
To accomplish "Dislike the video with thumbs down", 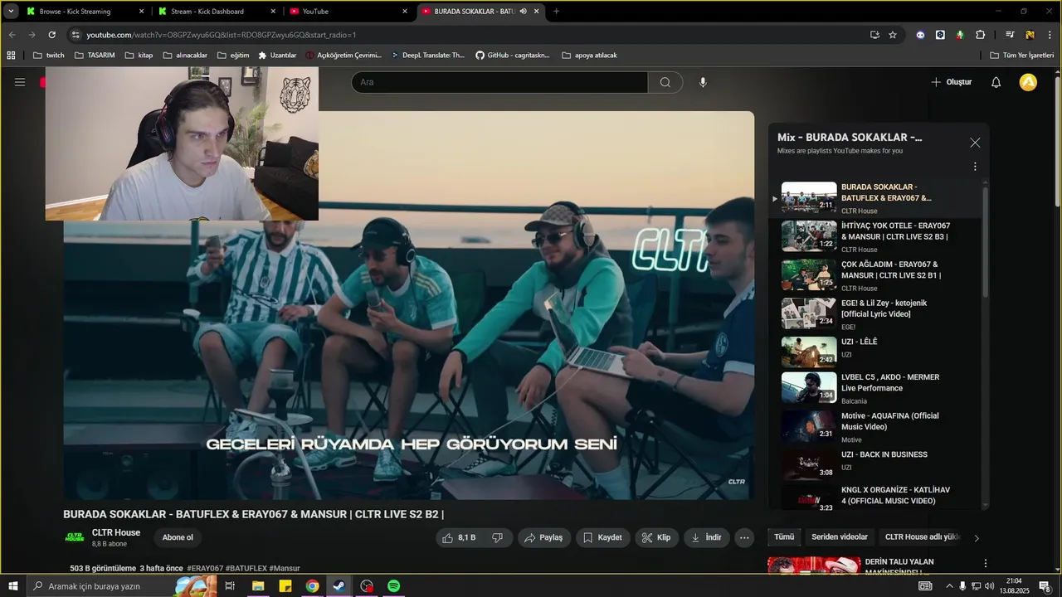I will coord(498,537).
